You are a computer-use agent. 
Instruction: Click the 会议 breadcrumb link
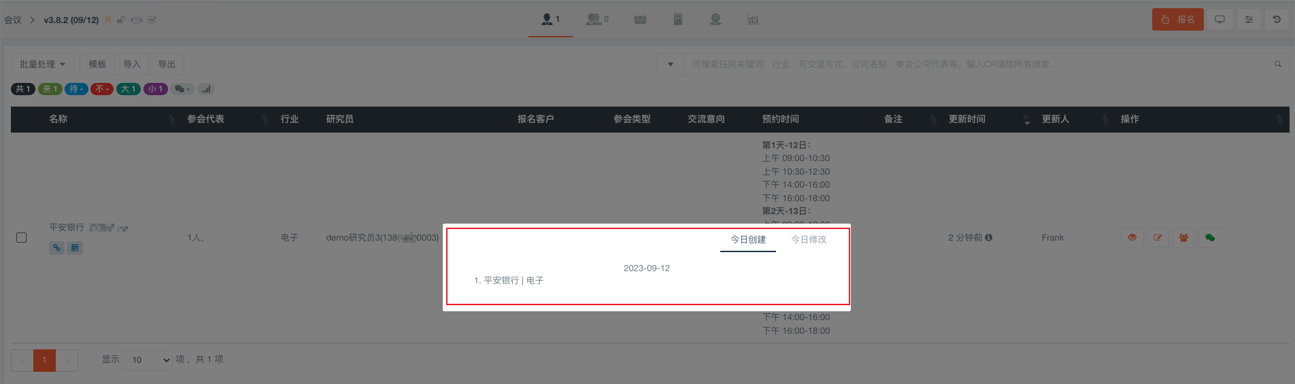coord(13,20)
